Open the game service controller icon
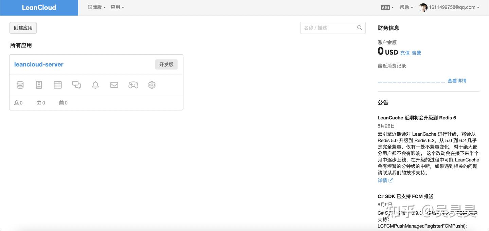The width and height of the screenshot is (489, 231). click(x=133, y=85)
